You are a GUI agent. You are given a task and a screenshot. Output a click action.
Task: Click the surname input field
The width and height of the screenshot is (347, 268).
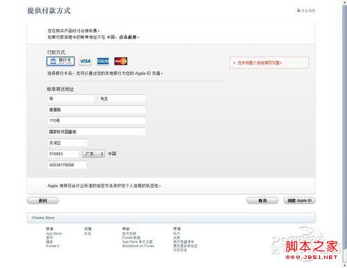tap(71, 98)
